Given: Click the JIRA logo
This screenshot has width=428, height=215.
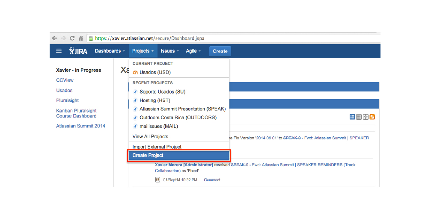Looking at the screenshot, I should [x=78, y=51].
